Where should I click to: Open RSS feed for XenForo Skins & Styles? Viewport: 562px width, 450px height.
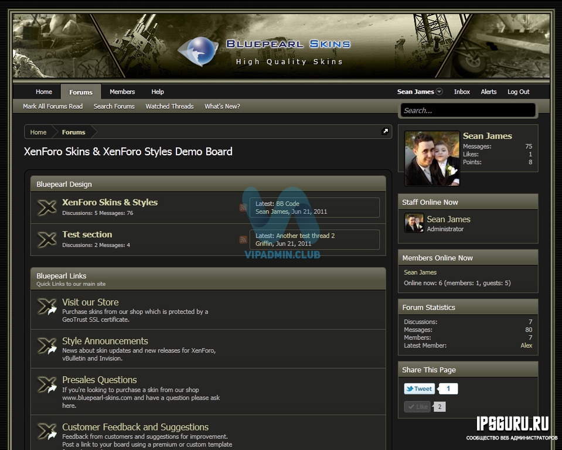pyautogui.click(x=243, y=207)
